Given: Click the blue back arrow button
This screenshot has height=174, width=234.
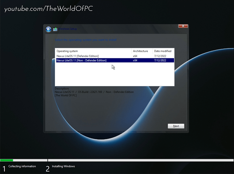Looking at the screenshot, I should 49,29.
